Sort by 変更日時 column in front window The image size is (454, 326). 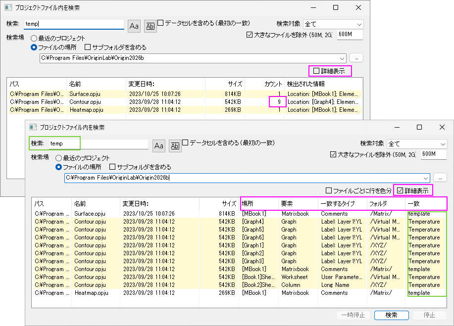pos(159,204)
